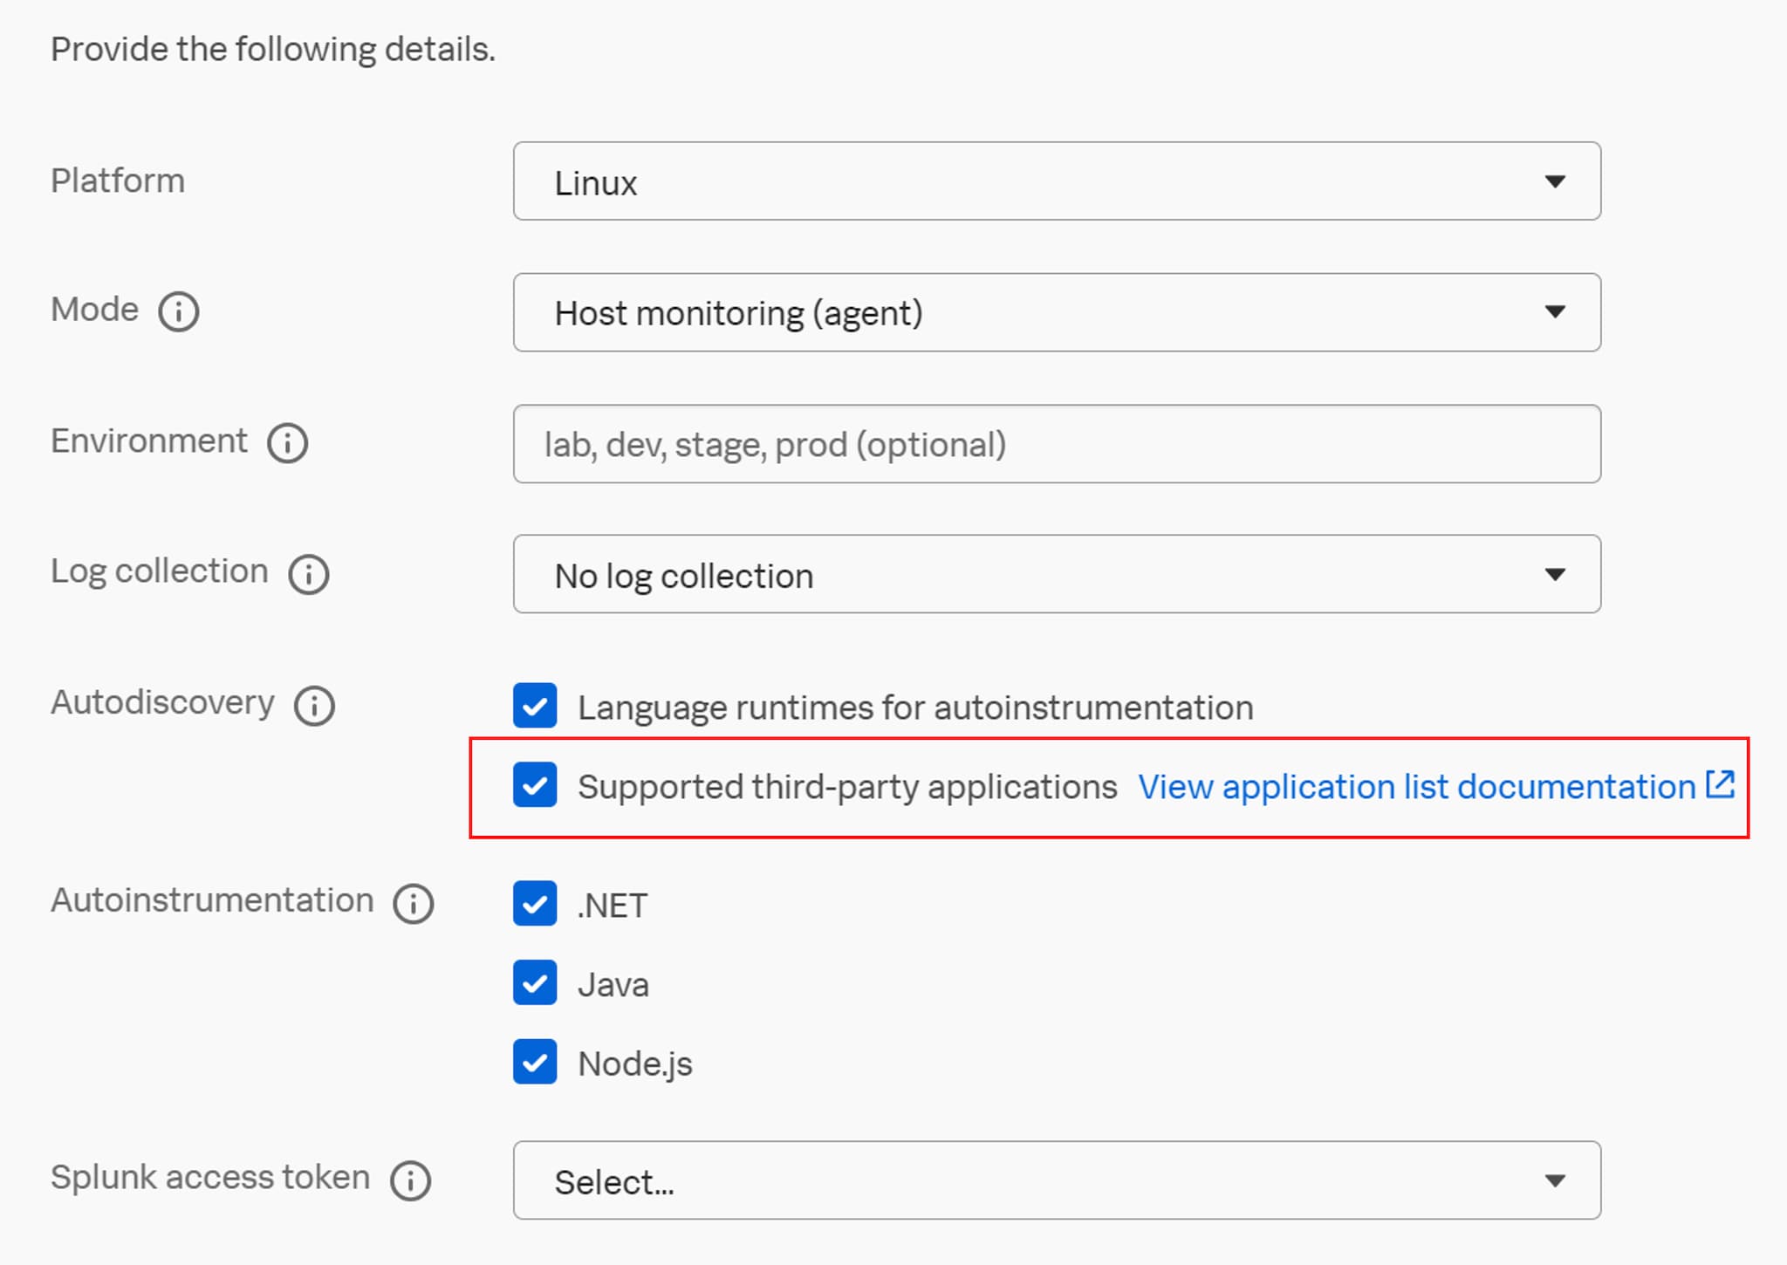Toggle the .NET autoinstrumentation checkbox
Viewport: 1787px width, 1265px height.
click(535, 904)
